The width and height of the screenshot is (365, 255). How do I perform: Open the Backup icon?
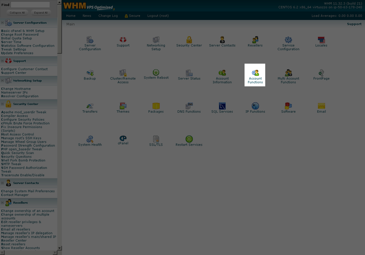pos(90,73)
